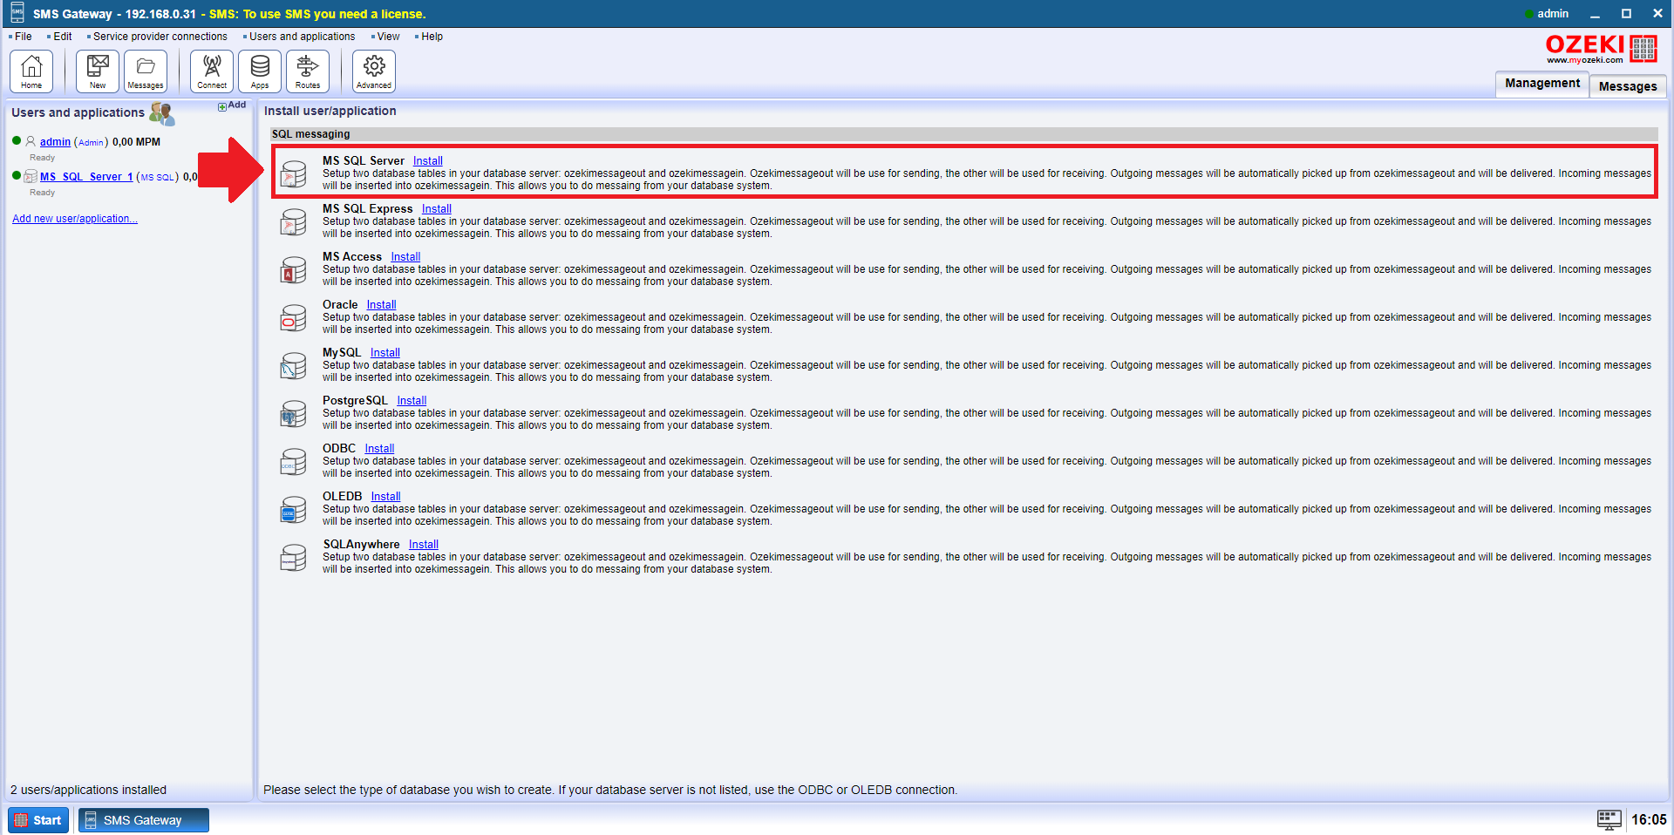Open the Routes signpost toolbar icon

pos(308,71)
